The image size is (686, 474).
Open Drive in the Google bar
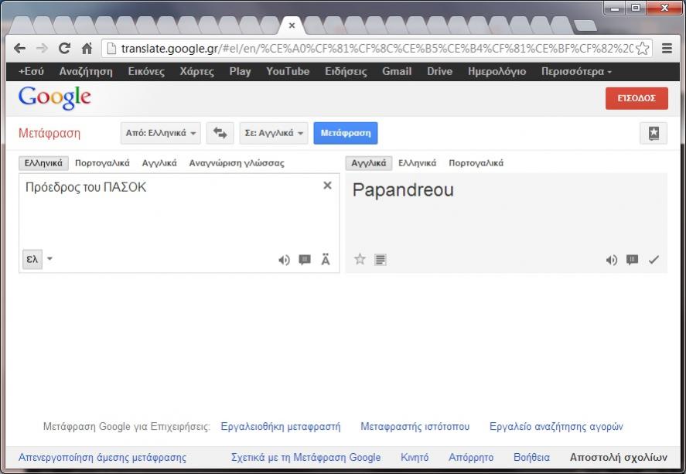click(x=440, y=71)
